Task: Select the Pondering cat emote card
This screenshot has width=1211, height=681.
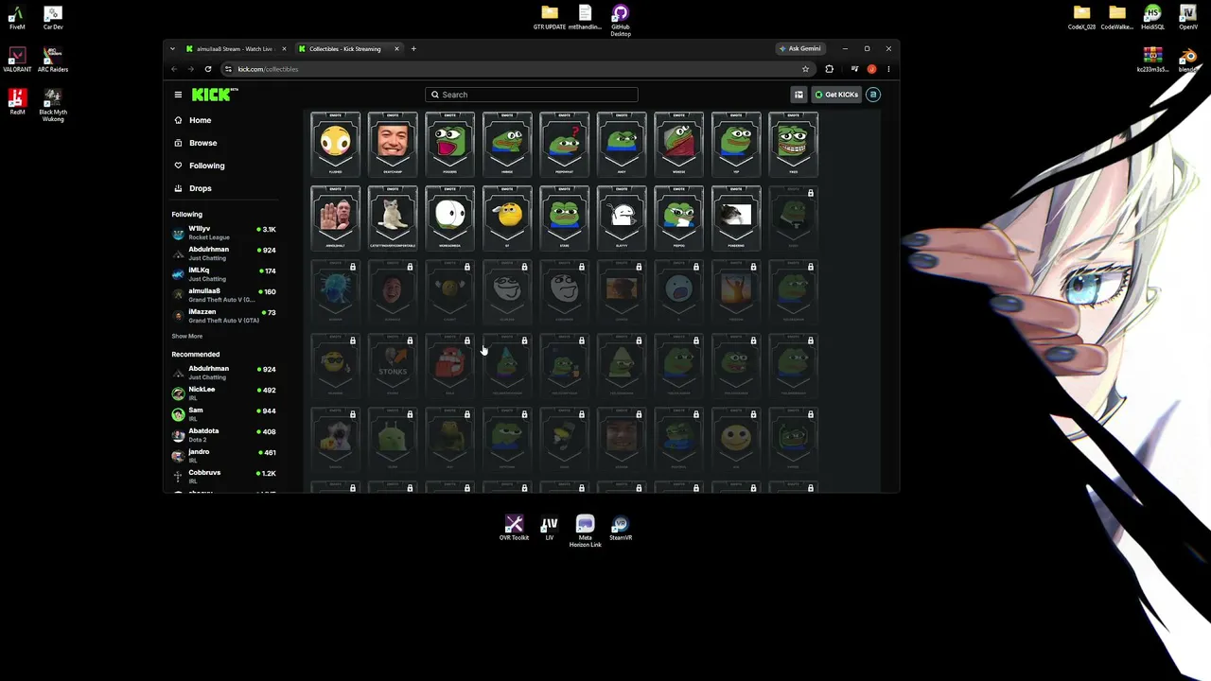Action: (x=736, y=218)
